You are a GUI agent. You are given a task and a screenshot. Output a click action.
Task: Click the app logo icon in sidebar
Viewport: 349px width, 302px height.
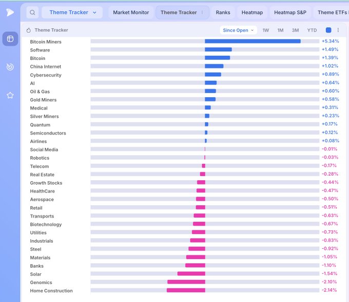click(10, 12)
